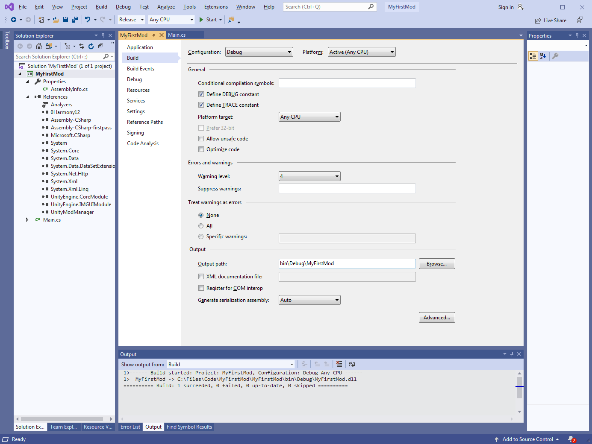Open Any CPU solution platform dropdown
This screenshot has width=592, height=444.
171,20
